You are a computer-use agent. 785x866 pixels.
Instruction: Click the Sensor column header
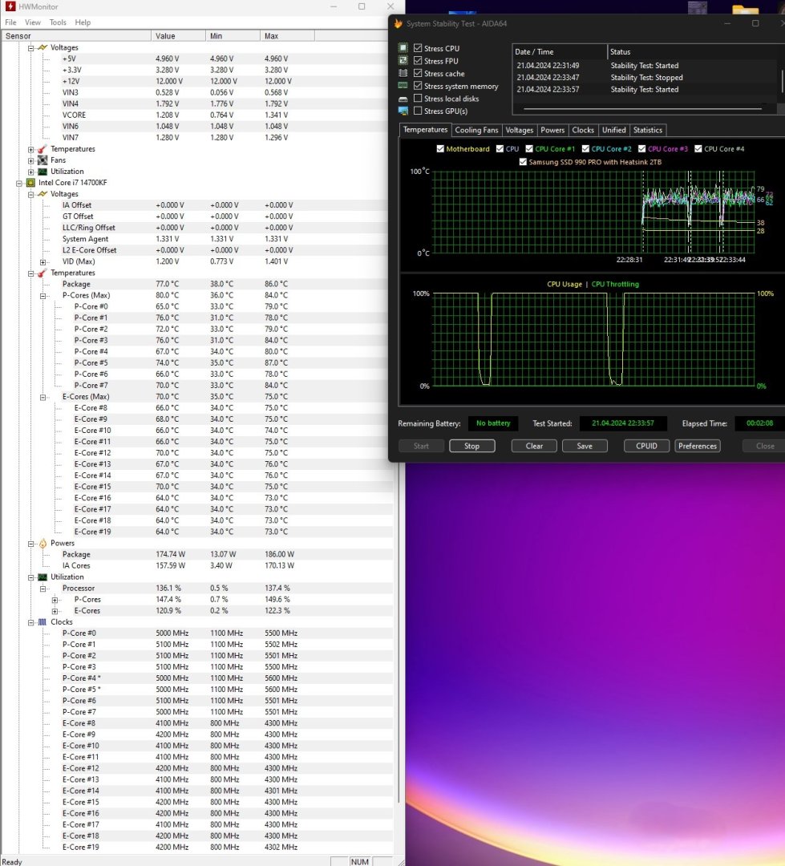[75, 36]
